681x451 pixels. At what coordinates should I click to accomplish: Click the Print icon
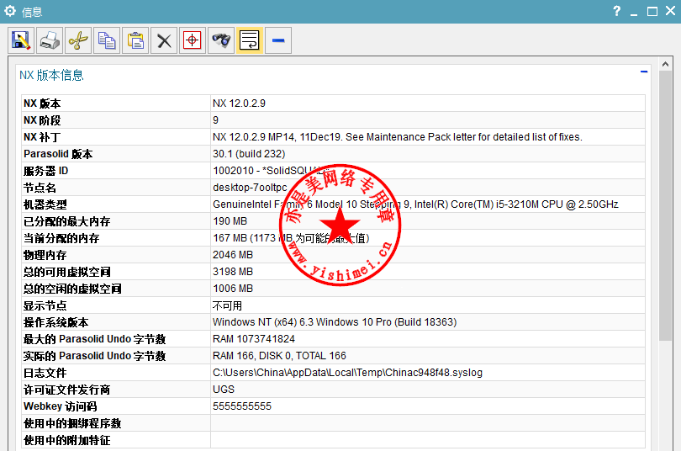point(50,41)
